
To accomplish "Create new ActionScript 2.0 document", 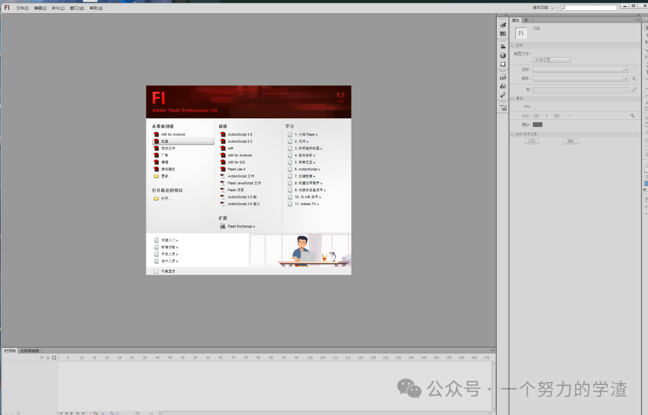I will (239, 142).
